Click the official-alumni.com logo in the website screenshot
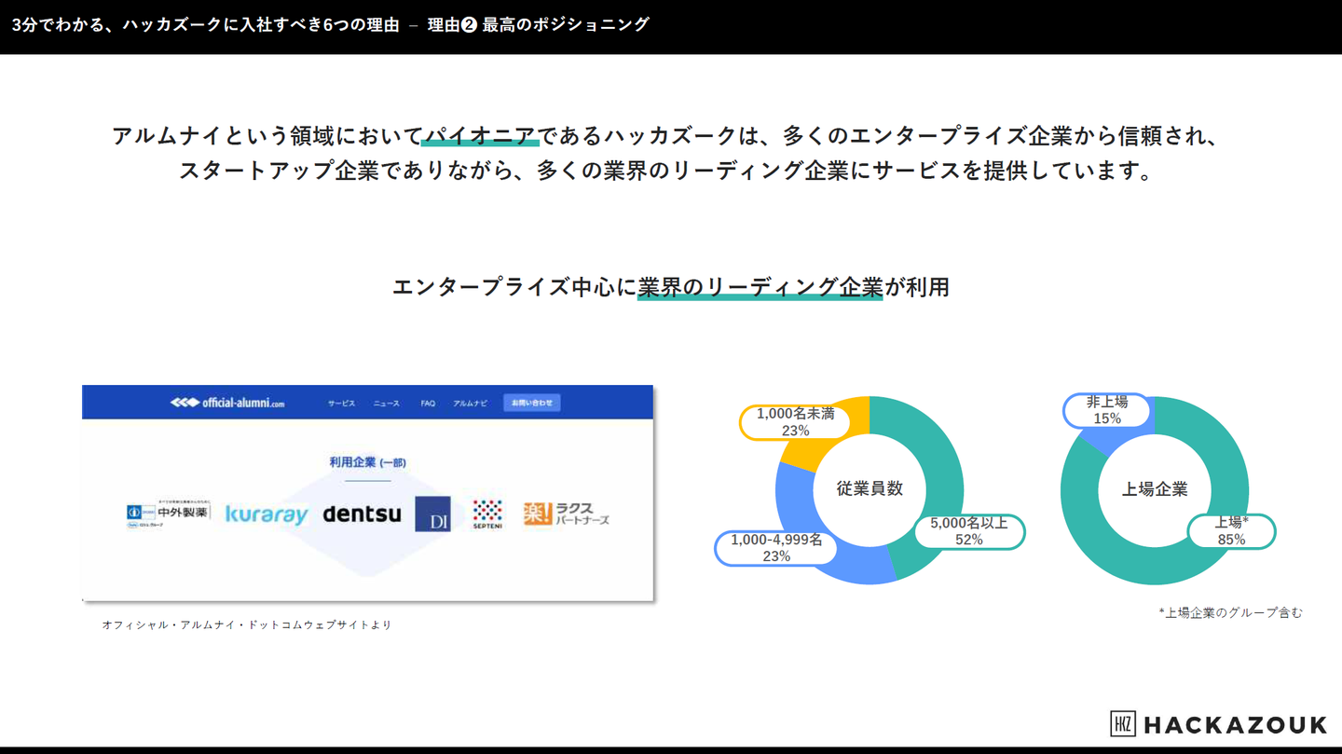The image size is (1342, 754). click(227, 403)
